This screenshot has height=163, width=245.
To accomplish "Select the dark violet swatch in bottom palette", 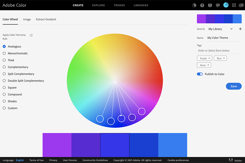I will (86, 145).
